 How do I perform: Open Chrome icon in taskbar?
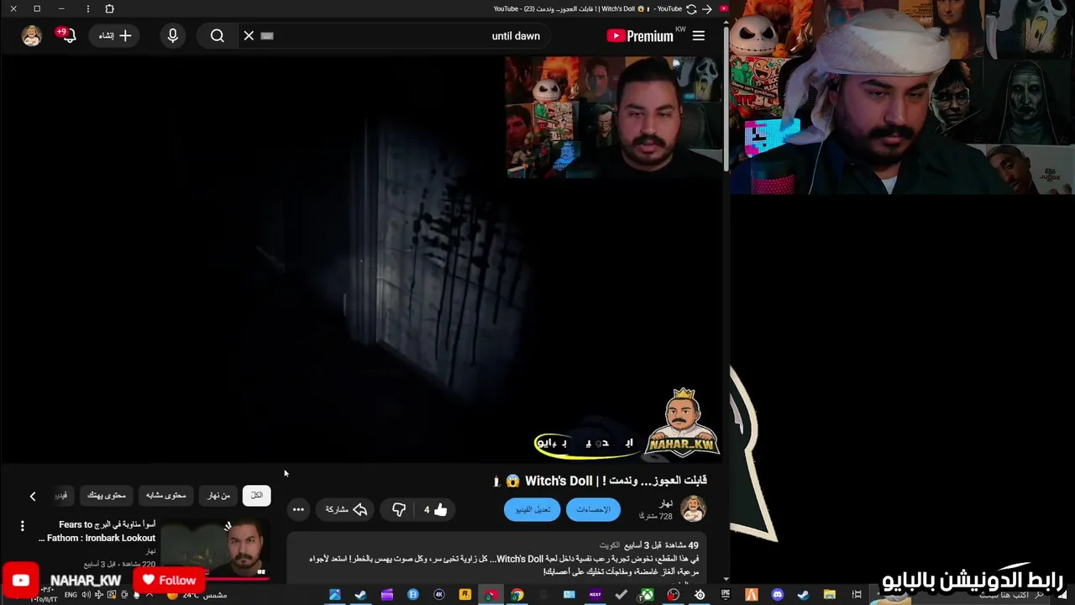(x=517, y=595)
